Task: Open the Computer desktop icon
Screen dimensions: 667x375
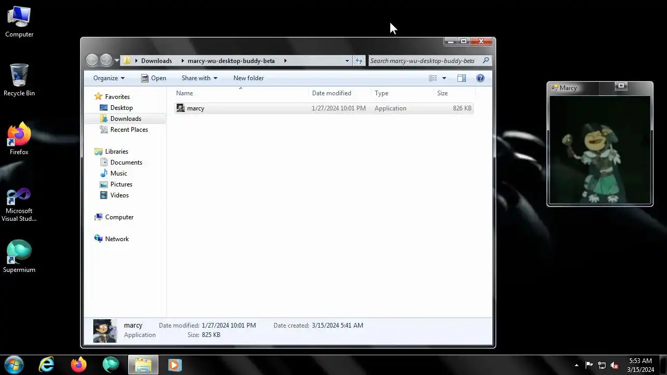Action: click(x=19, y=22)
